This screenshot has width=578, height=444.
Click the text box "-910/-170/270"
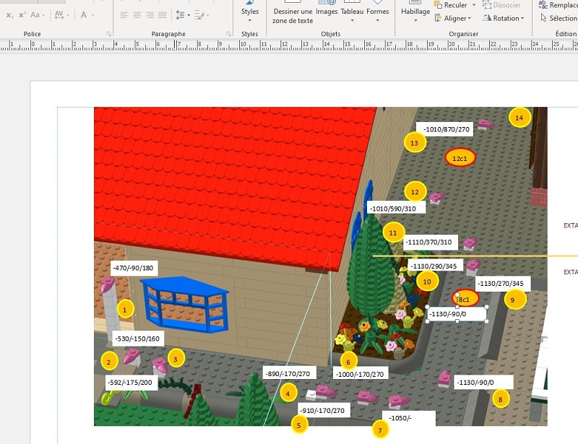(x=323, y=411)
